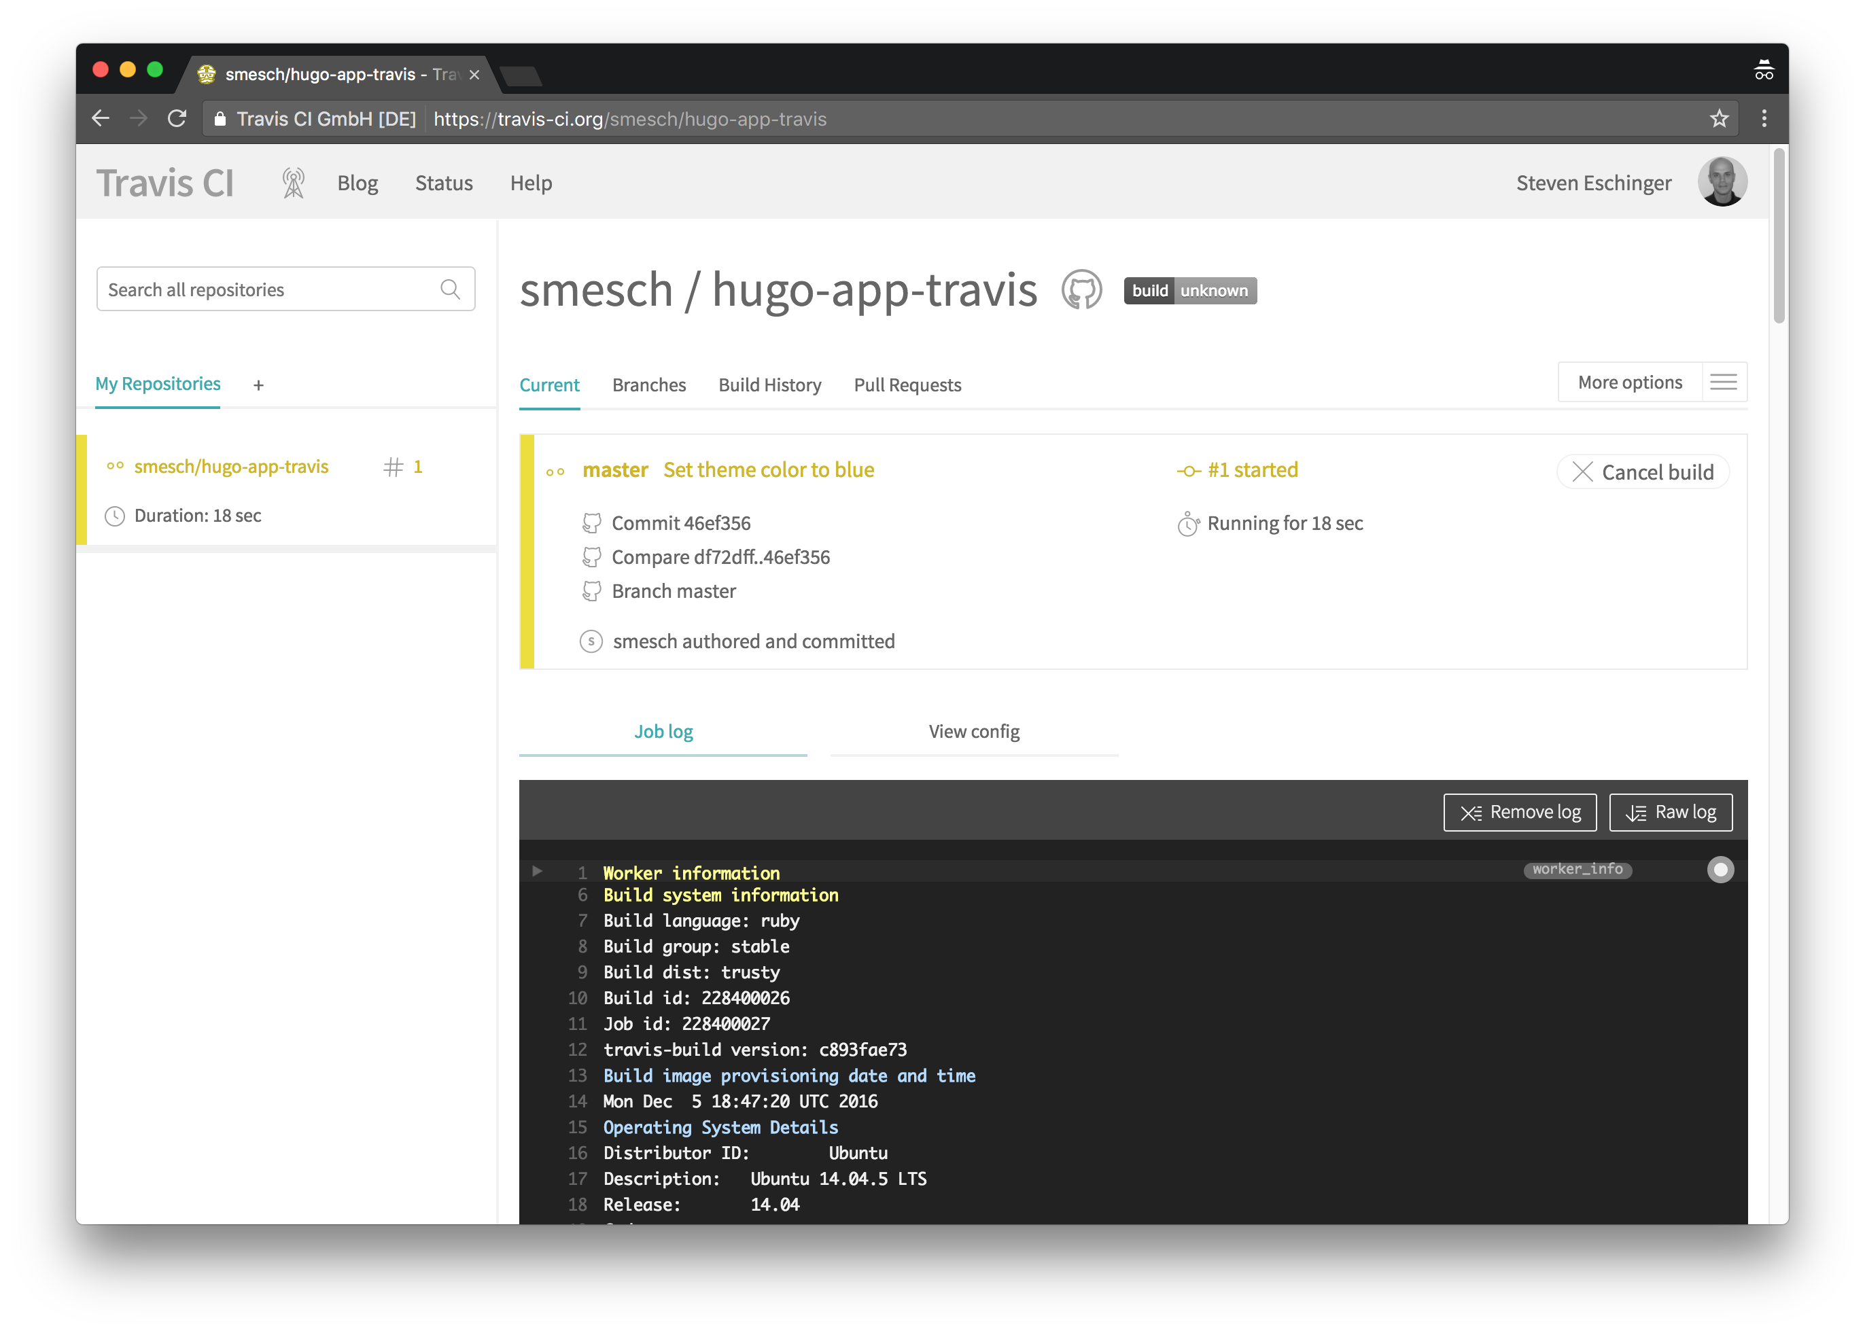Select the View config tab
This screenshot has width=1865, height=1333.
click(975, 730)
